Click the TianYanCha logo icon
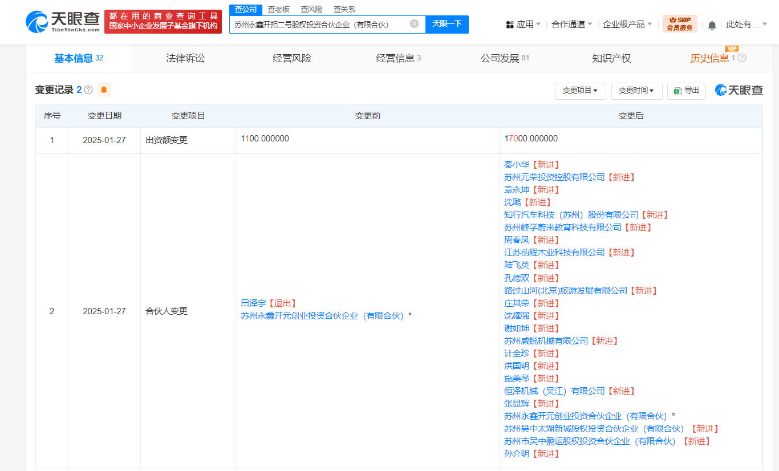The width and height of the screenshot is (779, 471). pos(63,22)
